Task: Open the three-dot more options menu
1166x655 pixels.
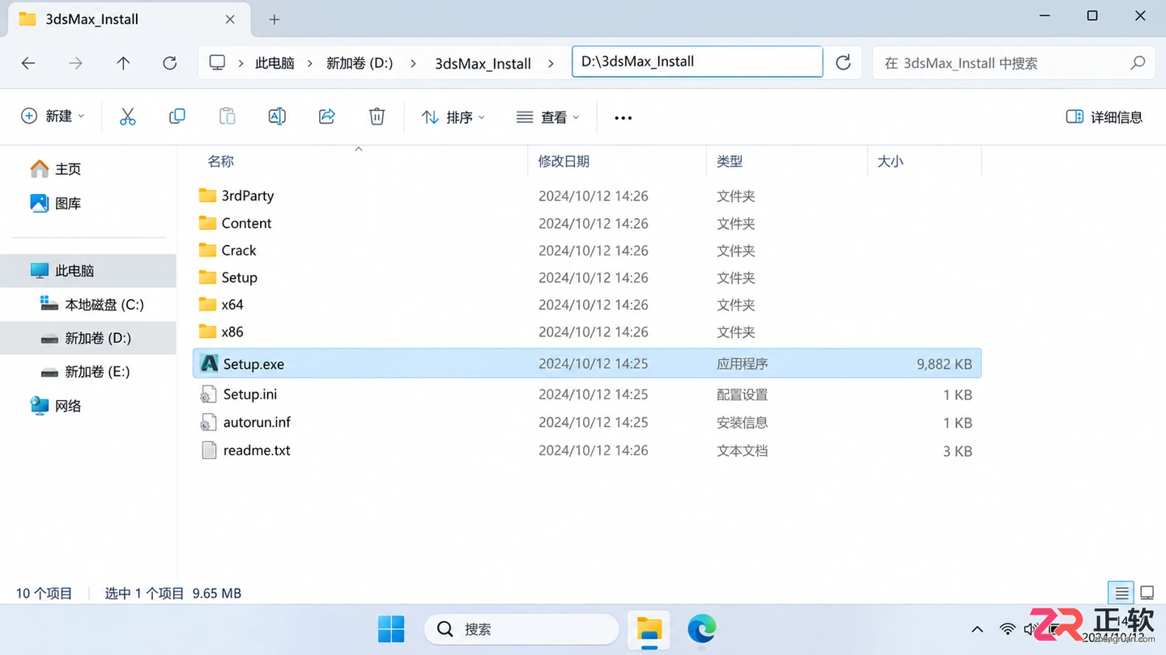Action: pos(623,118)
